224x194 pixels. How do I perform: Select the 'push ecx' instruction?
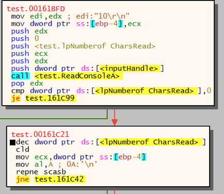click(x=29, y=54)
